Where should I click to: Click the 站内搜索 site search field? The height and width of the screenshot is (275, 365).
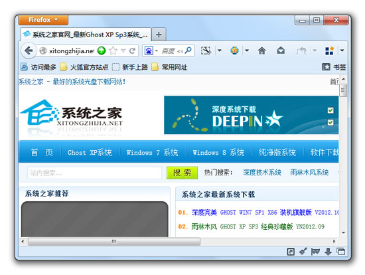click(94, 173)
